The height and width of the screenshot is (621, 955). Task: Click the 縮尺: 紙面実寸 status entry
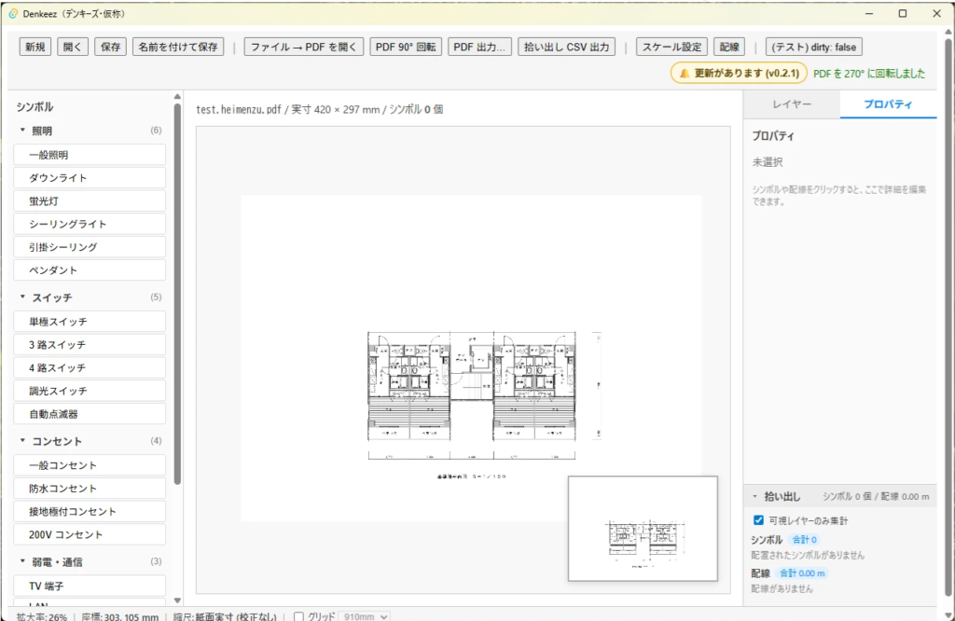225,616
